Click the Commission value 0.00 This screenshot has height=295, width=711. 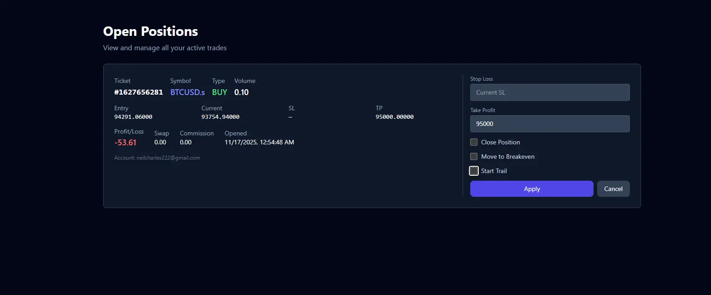tap(186, 142)
